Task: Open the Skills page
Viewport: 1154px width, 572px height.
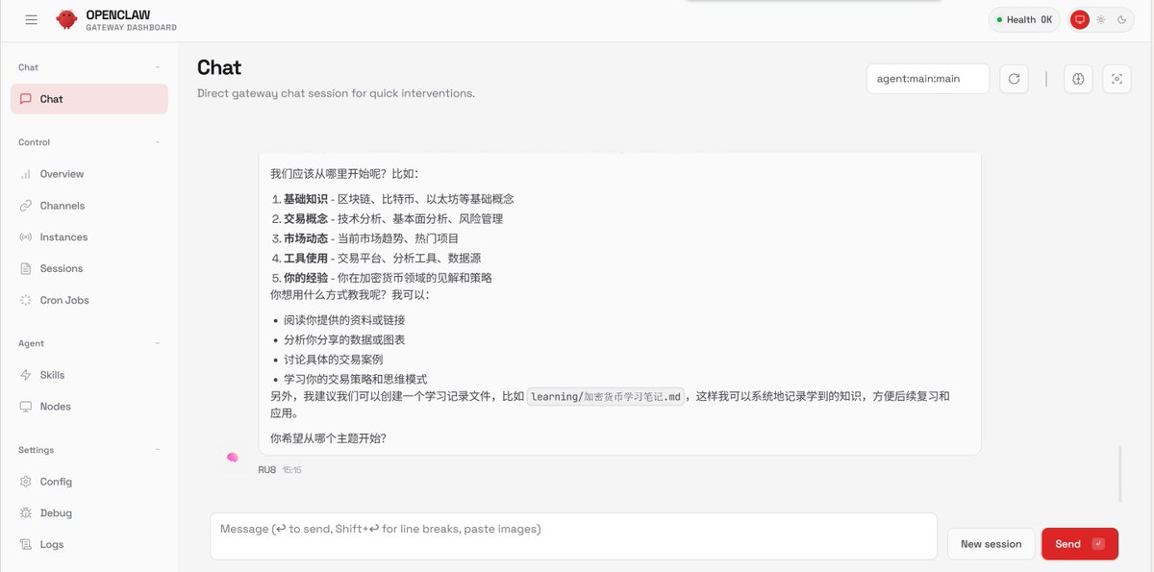Action: point(89,375)
